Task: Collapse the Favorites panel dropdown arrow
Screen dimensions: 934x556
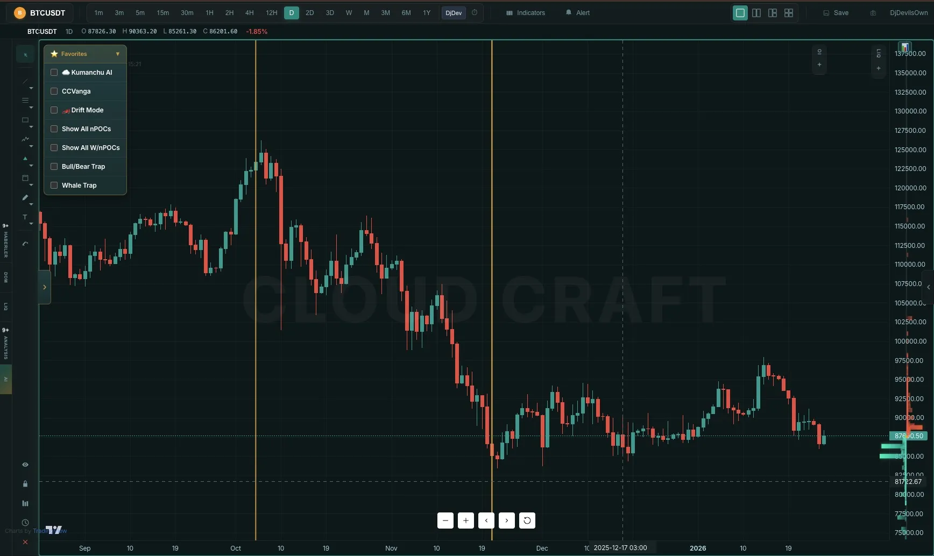Action: tap(117, 54)
